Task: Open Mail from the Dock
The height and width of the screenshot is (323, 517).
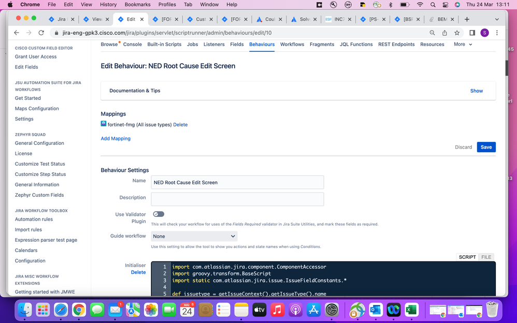Action: [115, 310]
